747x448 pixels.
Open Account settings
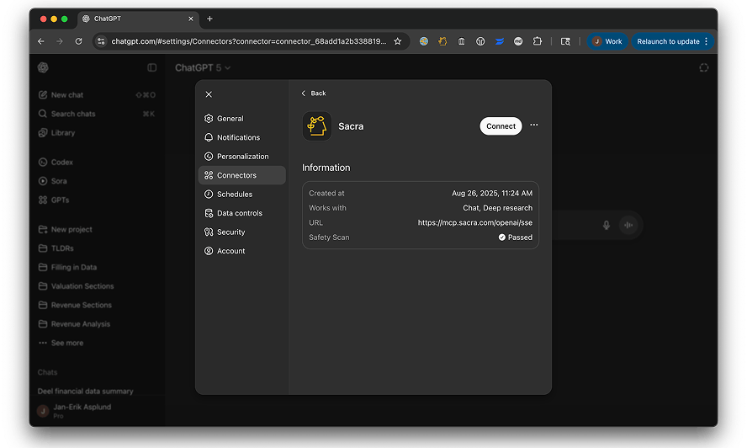242,251
